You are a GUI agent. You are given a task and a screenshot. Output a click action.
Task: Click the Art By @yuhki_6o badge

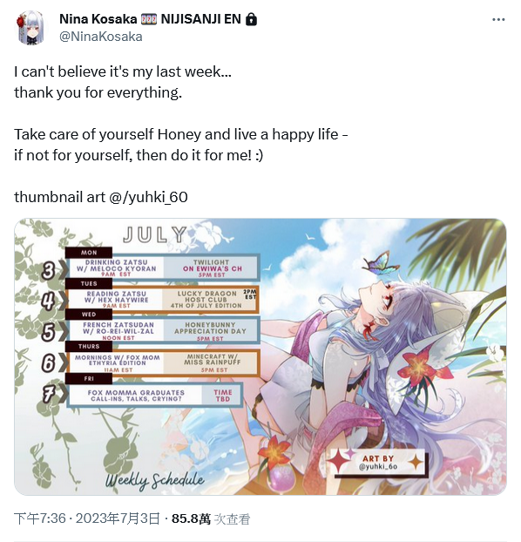(x=378, y=462)
